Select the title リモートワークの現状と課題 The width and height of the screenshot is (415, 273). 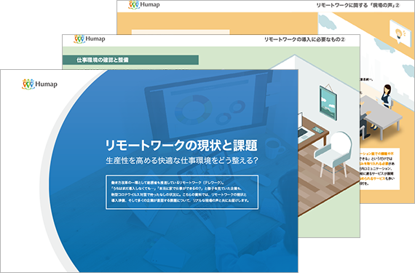pos(181,145)
